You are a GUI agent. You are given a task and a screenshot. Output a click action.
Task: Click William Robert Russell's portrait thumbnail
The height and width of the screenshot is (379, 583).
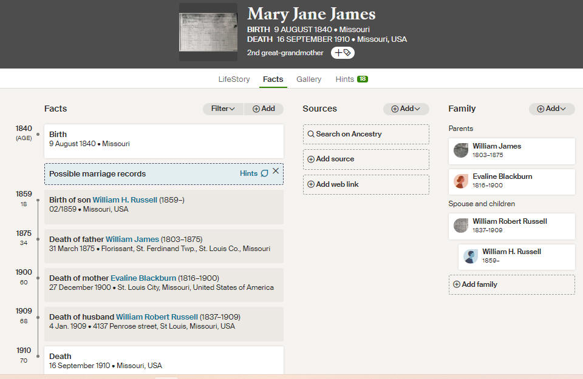tap(461, 226)
